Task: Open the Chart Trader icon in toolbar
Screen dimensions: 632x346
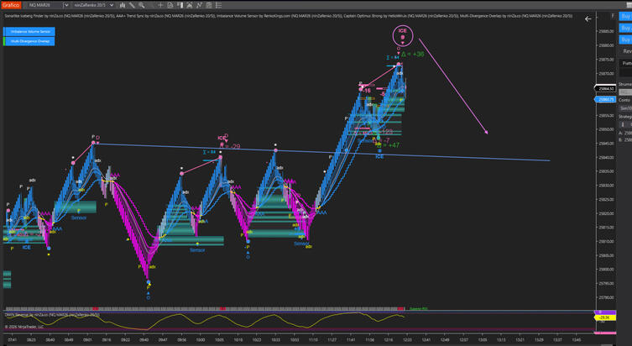Action: click(179, 5)
